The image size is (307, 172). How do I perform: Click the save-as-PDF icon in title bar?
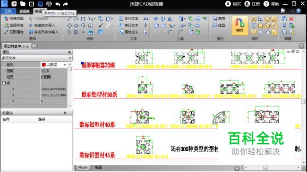click(x=40, y=4)
